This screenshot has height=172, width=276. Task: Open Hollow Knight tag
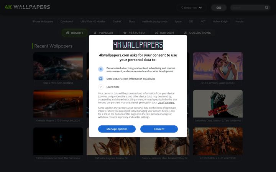[220, 21]
